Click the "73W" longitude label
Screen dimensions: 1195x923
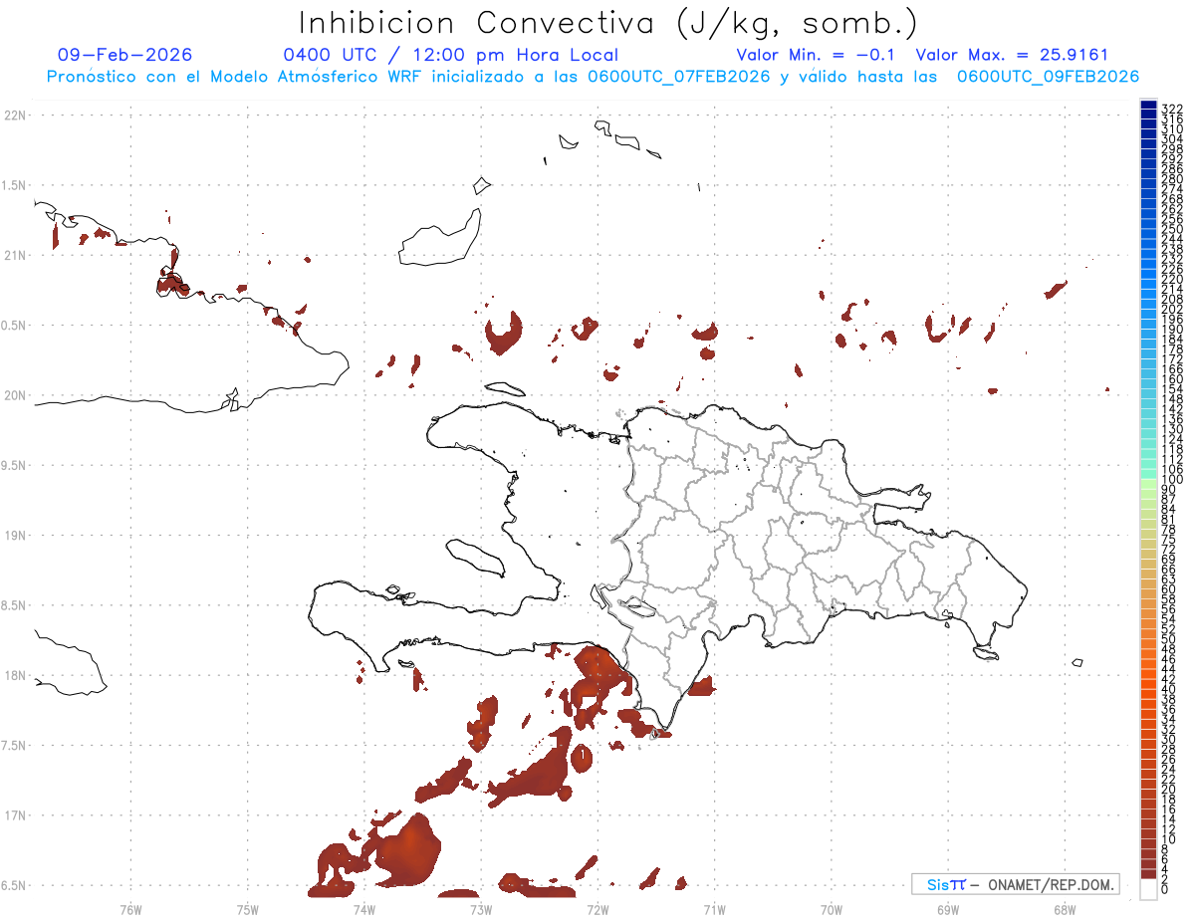480,909
